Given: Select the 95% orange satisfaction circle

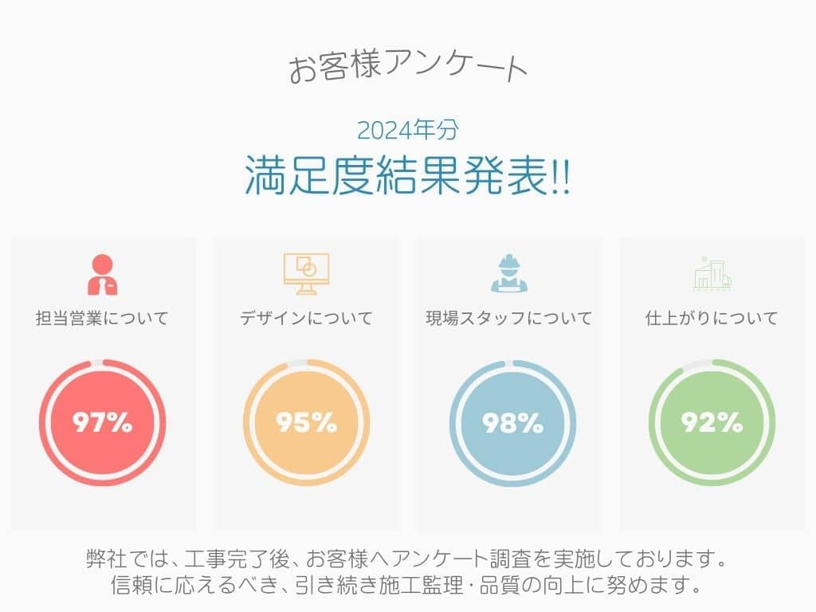Looking at the screenshot, I should (307, 422).
